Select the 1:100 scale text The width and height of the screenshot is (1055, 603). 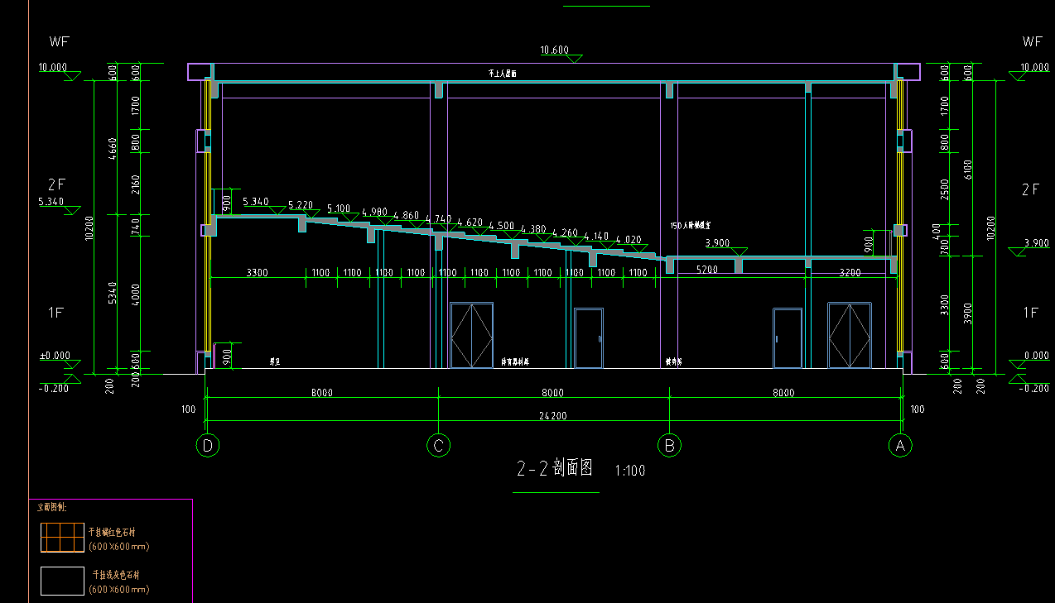[x=630, y=471]
